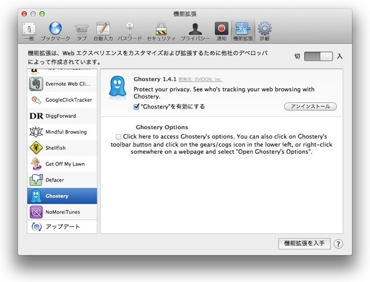Close the window with the red button
The image size is (370, 282).
click(x=24, y=14)
